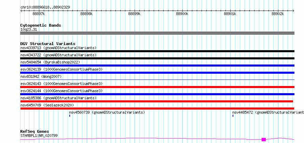Select the DGV Structural Variants track heading
The height and width of the screenshot is (143, 304).
click(x=48, y=44)
